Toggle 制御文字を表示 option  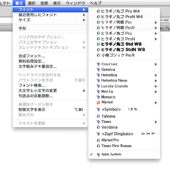click(50, 110)
